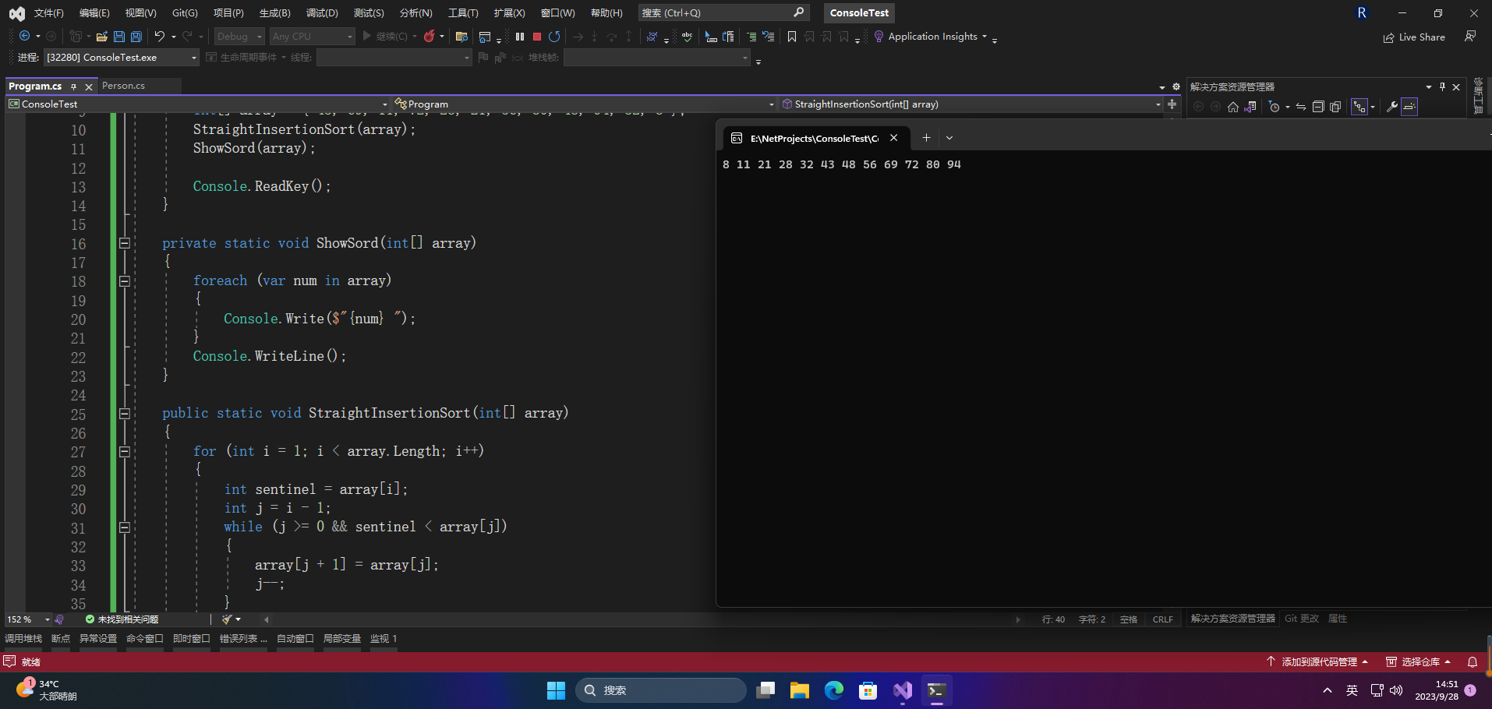The width and height of the screenshot is (1492, 709).
Task: Click 添加到源代码管理 in status bar
Action: pyautogui.click(x=1317, y=662)
